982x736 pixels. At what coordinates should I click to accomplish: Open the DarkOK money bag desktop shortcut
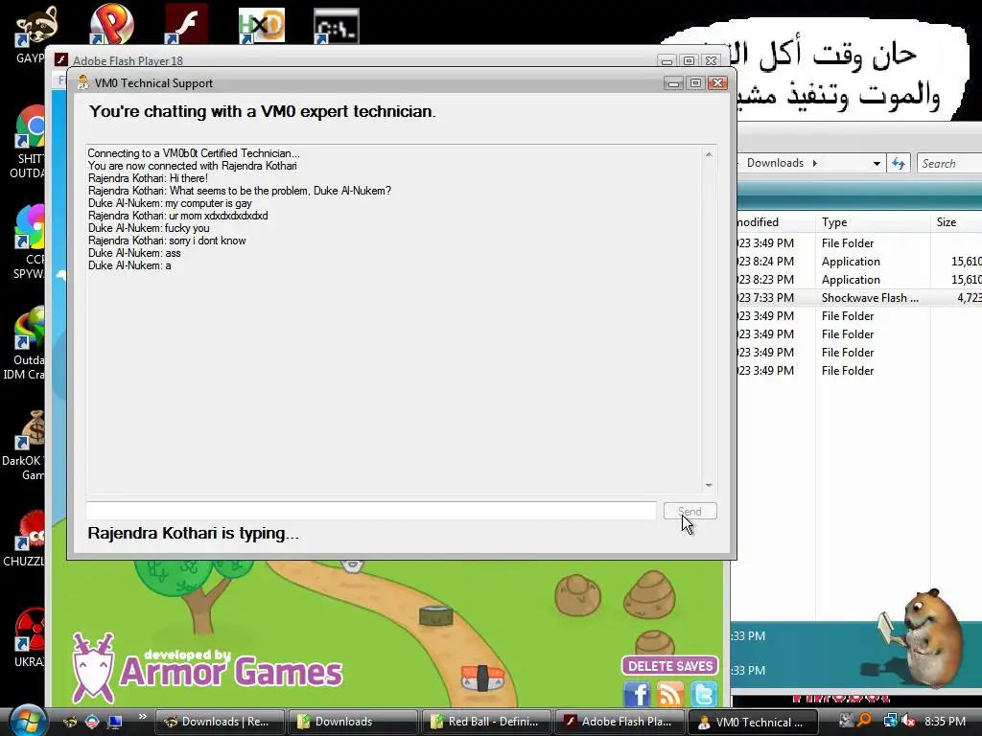(x=25, y=446)
